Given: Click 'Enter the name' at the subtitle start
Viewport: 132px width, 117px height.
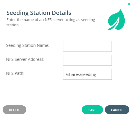Looking at the screenshot, I should coord(20,20).
